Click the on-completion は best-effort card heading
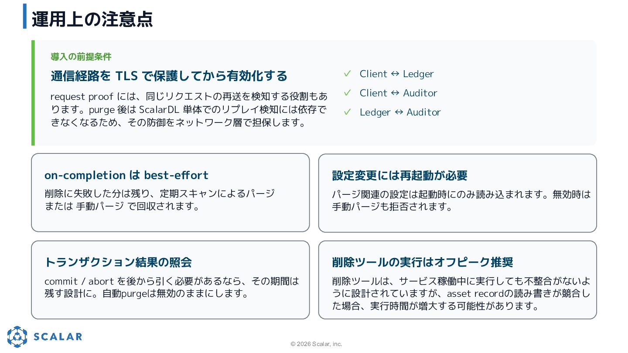 (126, 175)
